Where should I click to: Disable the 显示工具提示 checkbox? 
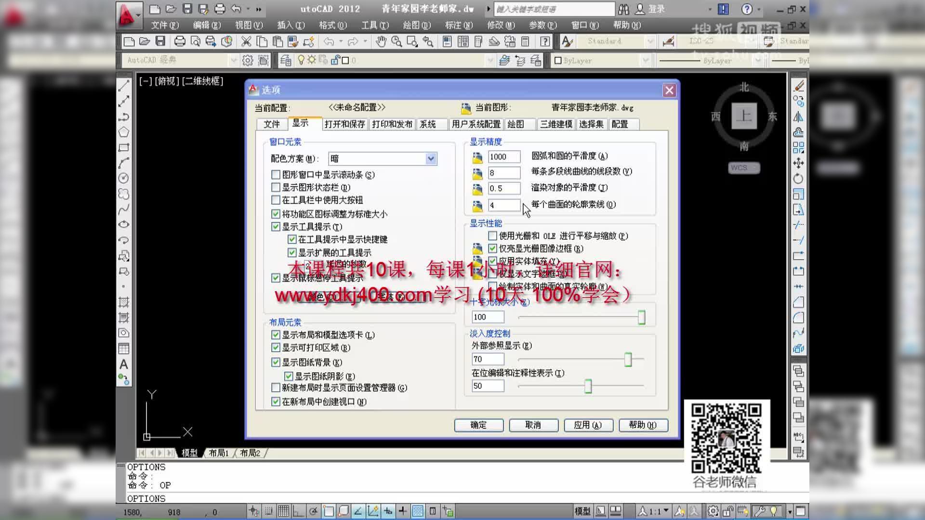click(276, 226)
